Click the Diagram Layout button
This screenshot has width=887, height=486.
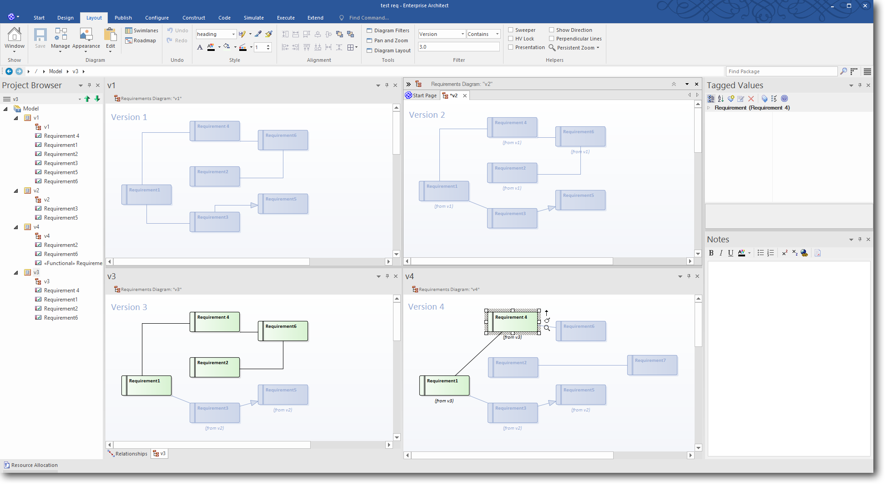point(388,50)
